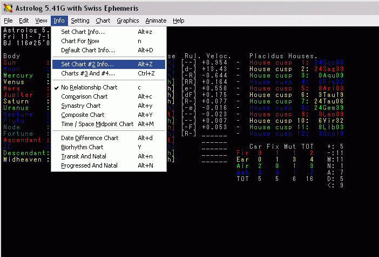Open Default Chart Info... entry
The height and width of the screenshot is (257, 379).
click(x=109, y=50)
